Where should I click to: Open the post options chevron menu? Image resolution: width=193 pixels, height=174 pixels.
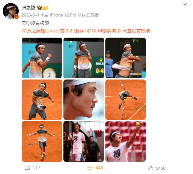click(185, 4)
